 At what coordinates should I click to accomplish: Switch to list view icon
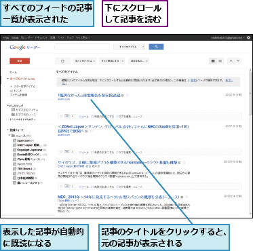click(x=220, y=61)
